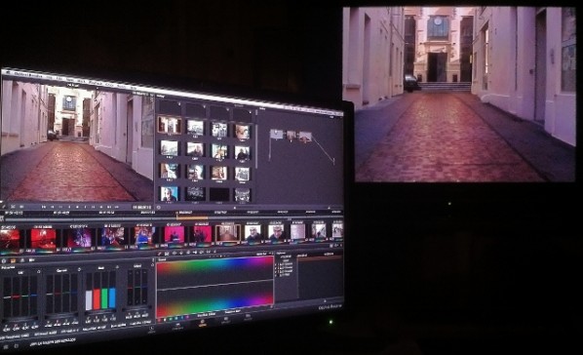Open the RGB Mixer palette icon
The image size is (583, 355).
[22, 260]
